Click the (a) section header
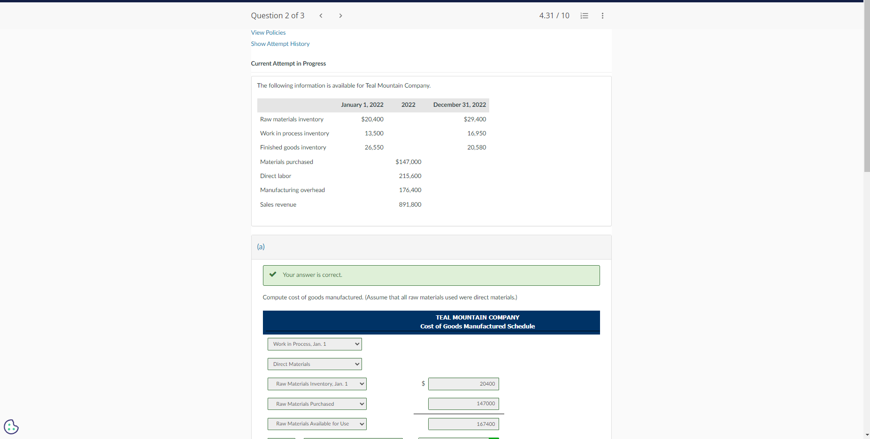870x439 pixels. point(431,247)
